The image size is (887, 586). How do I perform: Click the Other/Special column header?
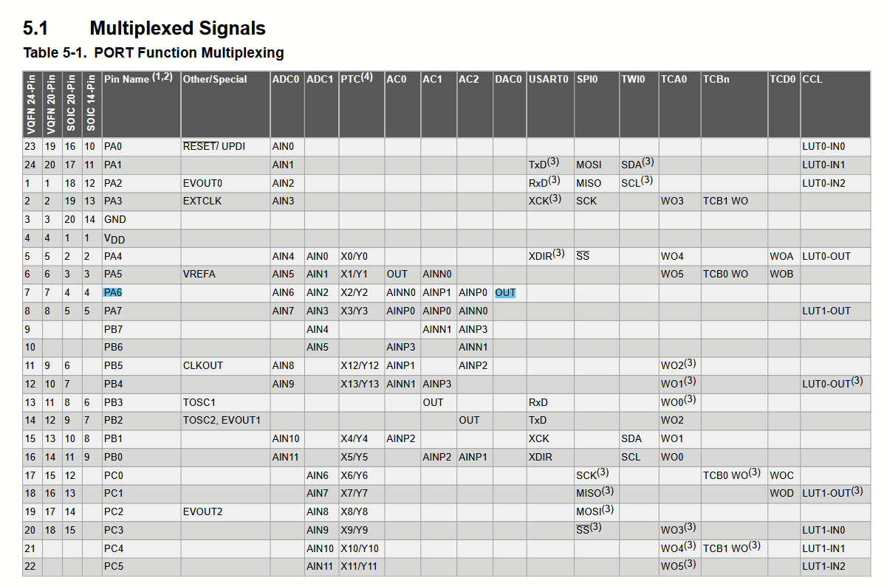(x=215, y=79)
